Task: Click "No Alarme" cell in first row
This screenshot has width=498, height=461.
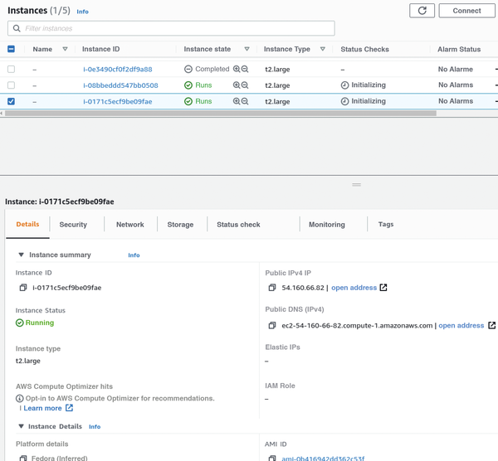Action: tap(456, 69)
